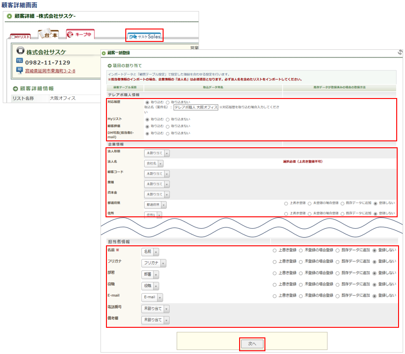Viewport: 405px width, 354px height.
Task: Open the 法人形態 assignment dropdown
Action: 157,153
